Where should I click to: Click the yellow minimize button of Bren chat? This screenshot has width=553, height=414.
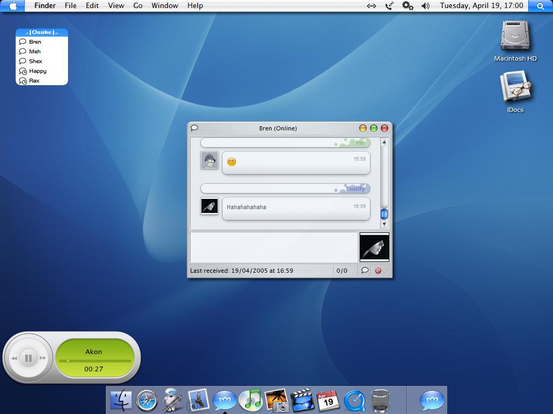coord(362,128)
